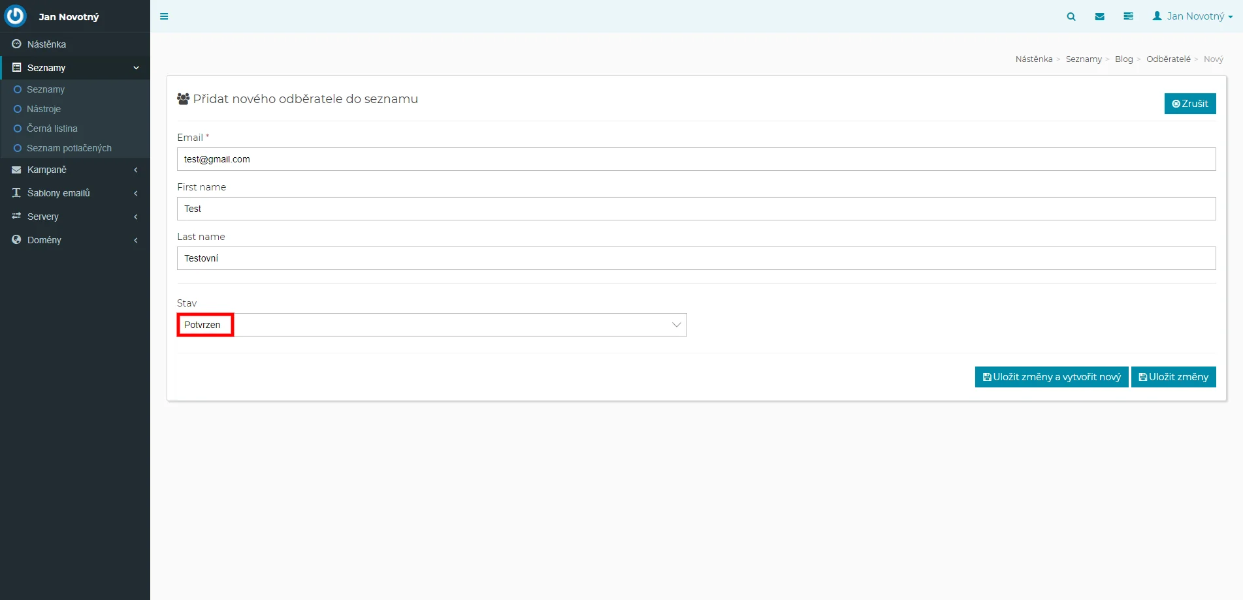1243x600 pixels.
Task: Open Jan Novotný user account dropdown
Action: tap(1192, 16)
